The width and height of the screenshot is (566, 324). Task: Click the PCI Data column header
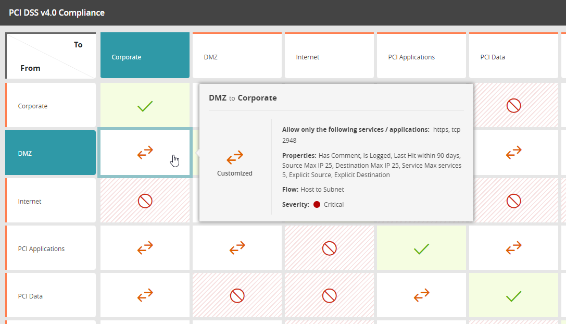pyautogui.click(x=513, y=57)
